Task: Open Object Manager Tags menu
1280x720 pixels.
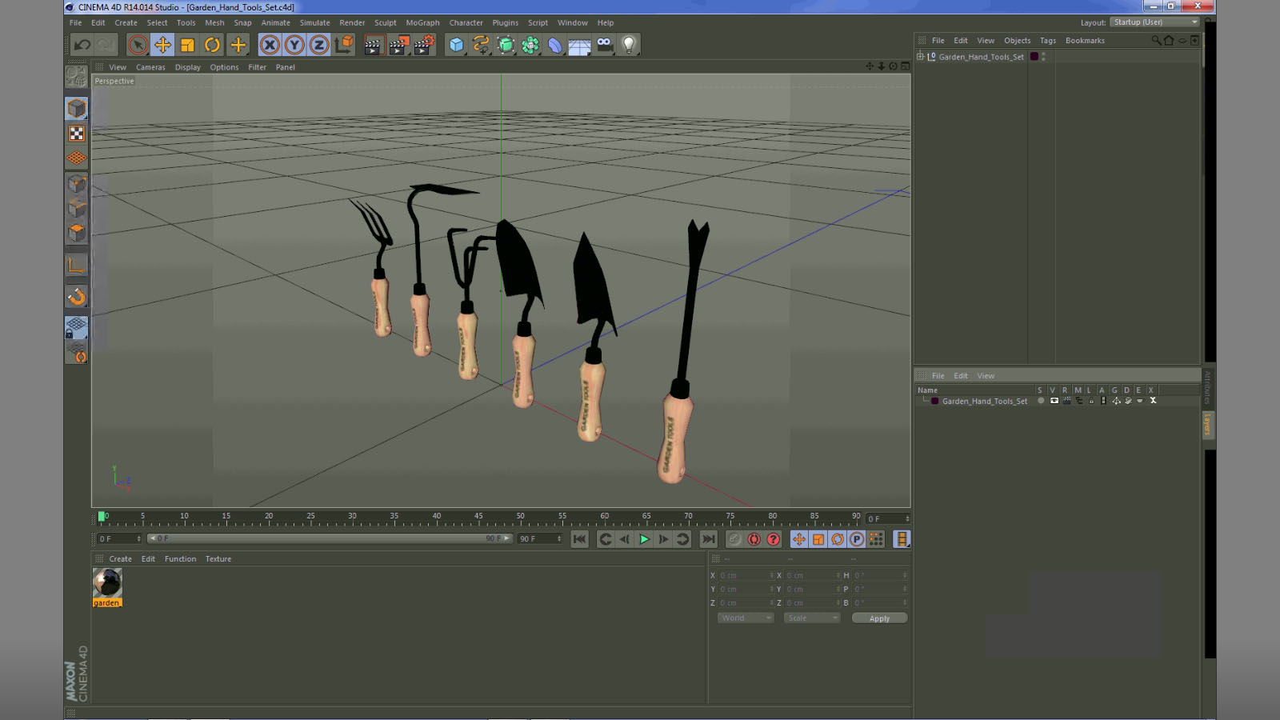Action: (1047, 41)
